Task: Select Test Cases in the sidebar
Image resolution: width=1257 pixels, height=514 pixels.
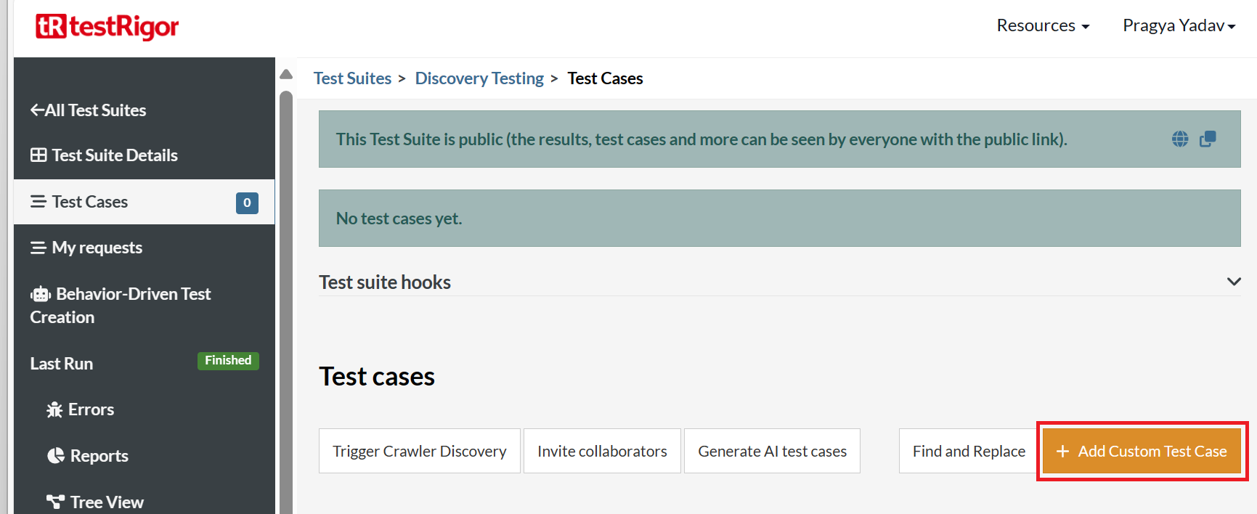Action: tap(90, 202)
